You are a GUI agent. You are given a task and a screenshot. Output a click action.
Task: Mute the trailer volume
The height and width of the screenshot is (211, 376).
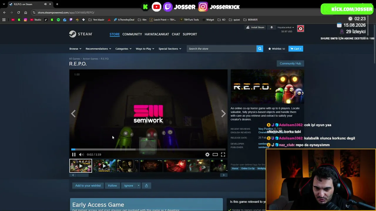pyautogui.click(x=81, y=154)
